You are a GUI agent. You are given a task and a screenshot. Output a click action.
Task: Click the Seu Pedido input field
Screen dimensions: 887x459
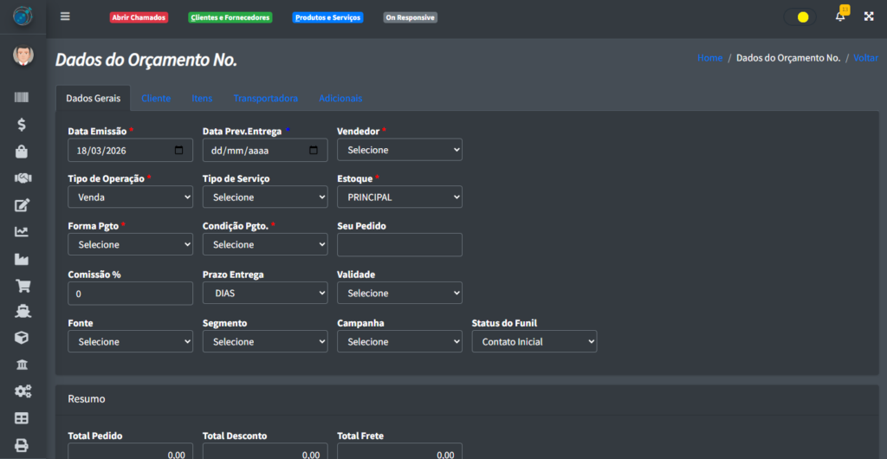399,245
